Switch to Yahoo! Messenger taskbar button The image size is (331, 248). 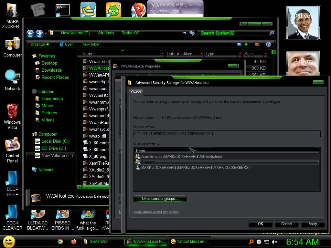tap(189, 242)
